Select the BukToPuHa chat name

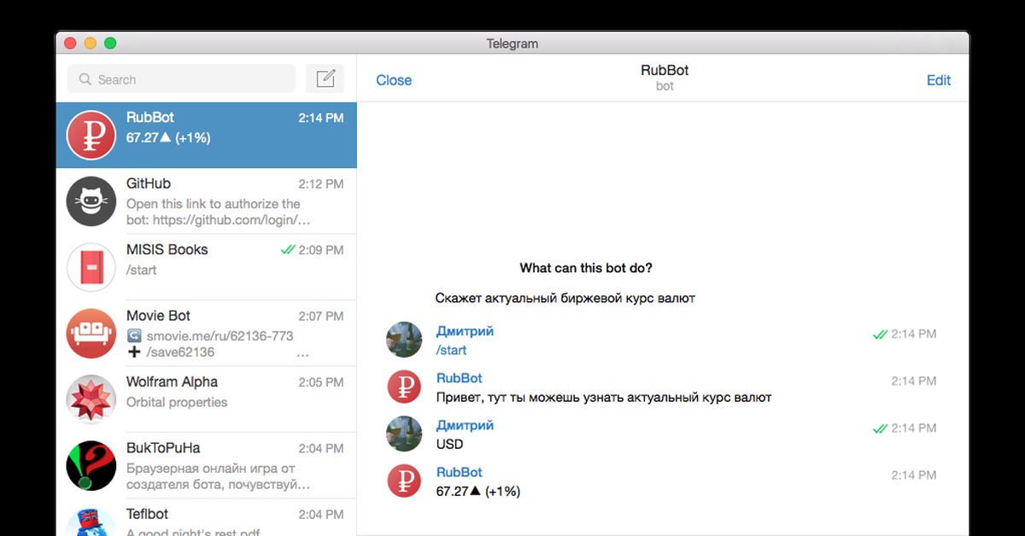tap(163, 447)
